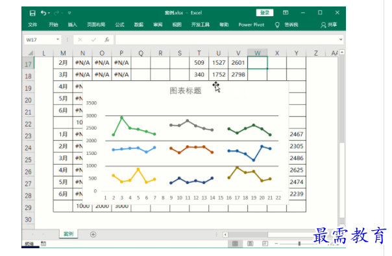Click the zoom slider handle
The width and height of the screenshot is (392, 256).
tap(299, 244)
